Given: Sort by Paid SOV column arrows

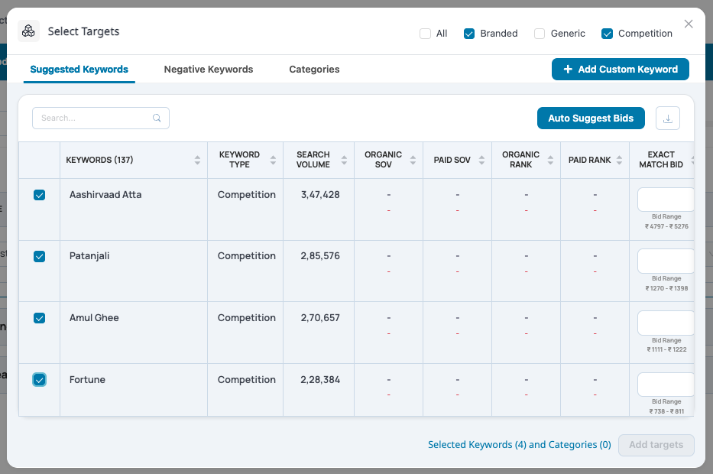Looking at the screenshot, I should (481, 160).
